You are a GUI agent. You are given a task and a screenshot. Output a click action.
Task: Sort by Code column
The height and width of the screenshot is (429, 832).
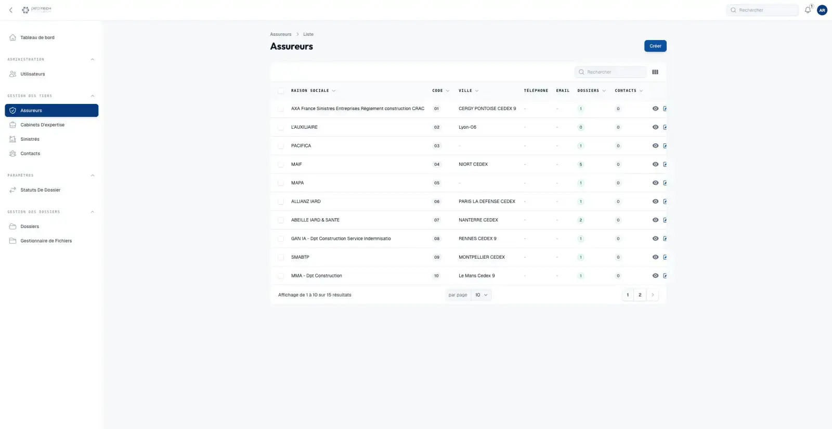[x=440, y=91]
